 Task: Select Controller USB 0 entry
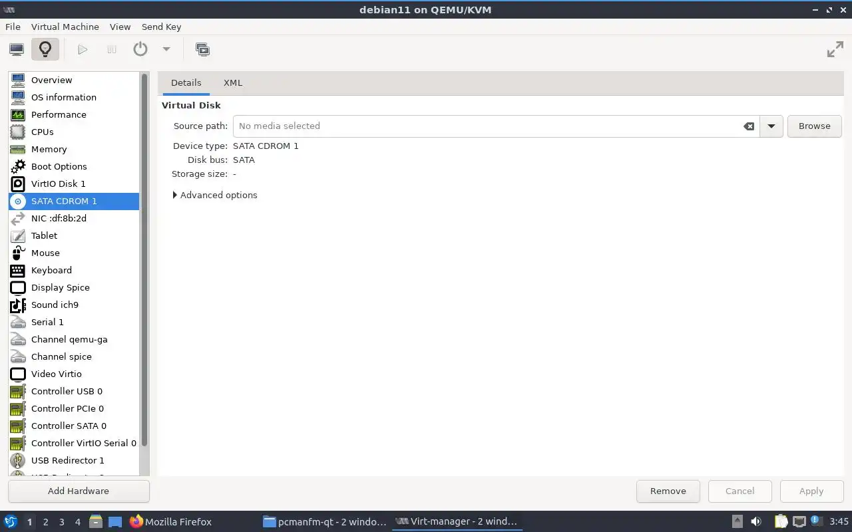74,391
